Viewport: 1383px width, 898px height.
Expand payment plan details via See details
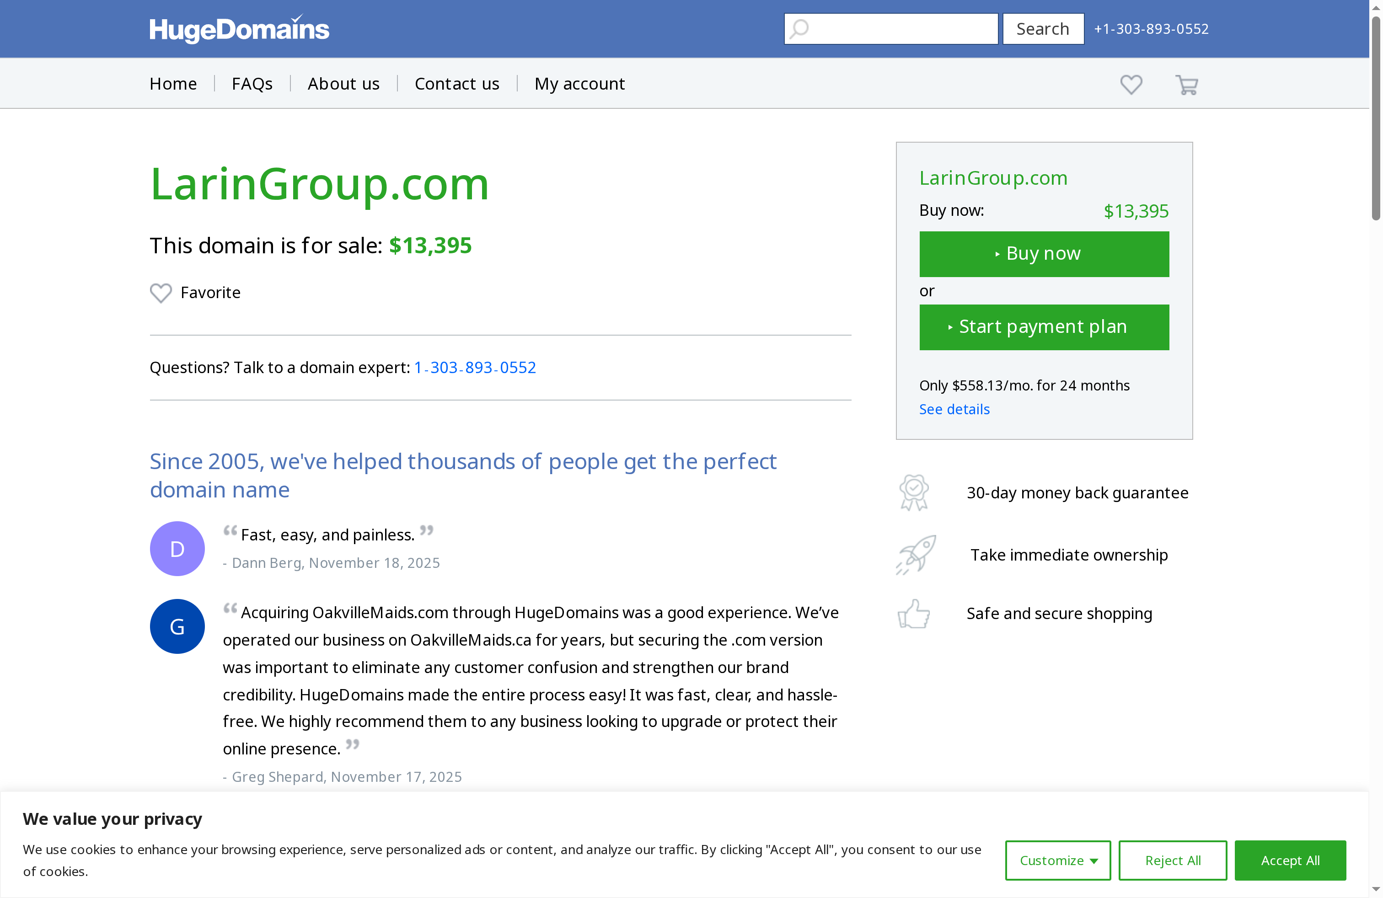954,409
